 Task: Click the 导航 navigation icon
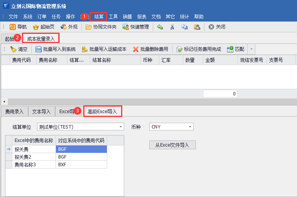click(x=13, y=27)
